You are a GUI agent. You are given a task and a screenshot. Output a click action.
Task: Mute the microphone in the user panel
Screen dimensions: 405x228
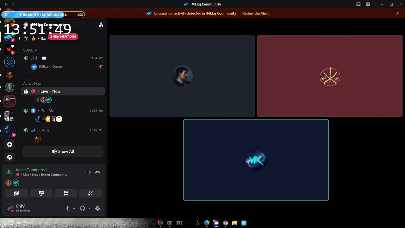[67, 208]
